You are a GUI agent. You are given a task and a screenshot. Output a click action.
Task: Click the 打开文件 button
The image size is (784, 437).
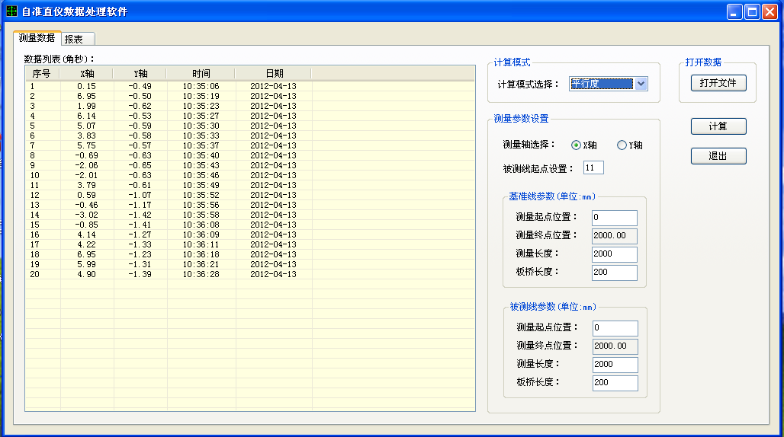pos(718,83)
